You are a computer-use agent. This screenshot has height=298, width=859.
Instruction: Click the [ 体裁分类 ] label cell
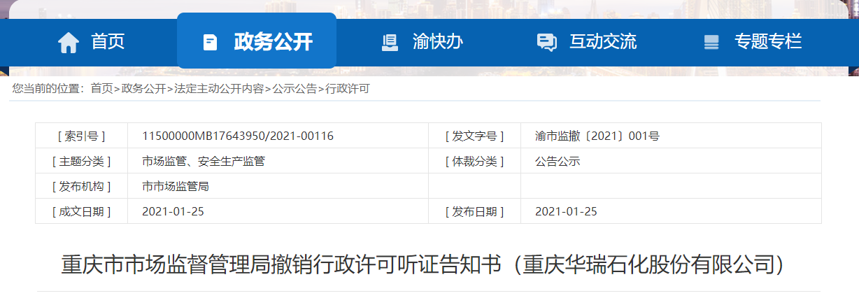click(474, 161)
